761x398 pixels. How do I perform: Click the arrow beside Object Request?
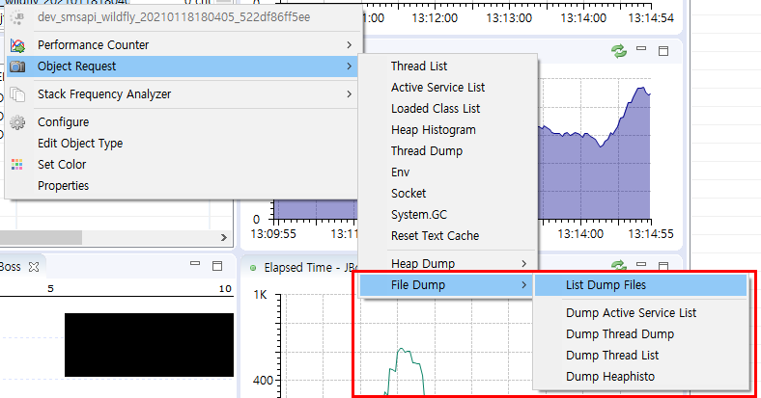[349, 66]
